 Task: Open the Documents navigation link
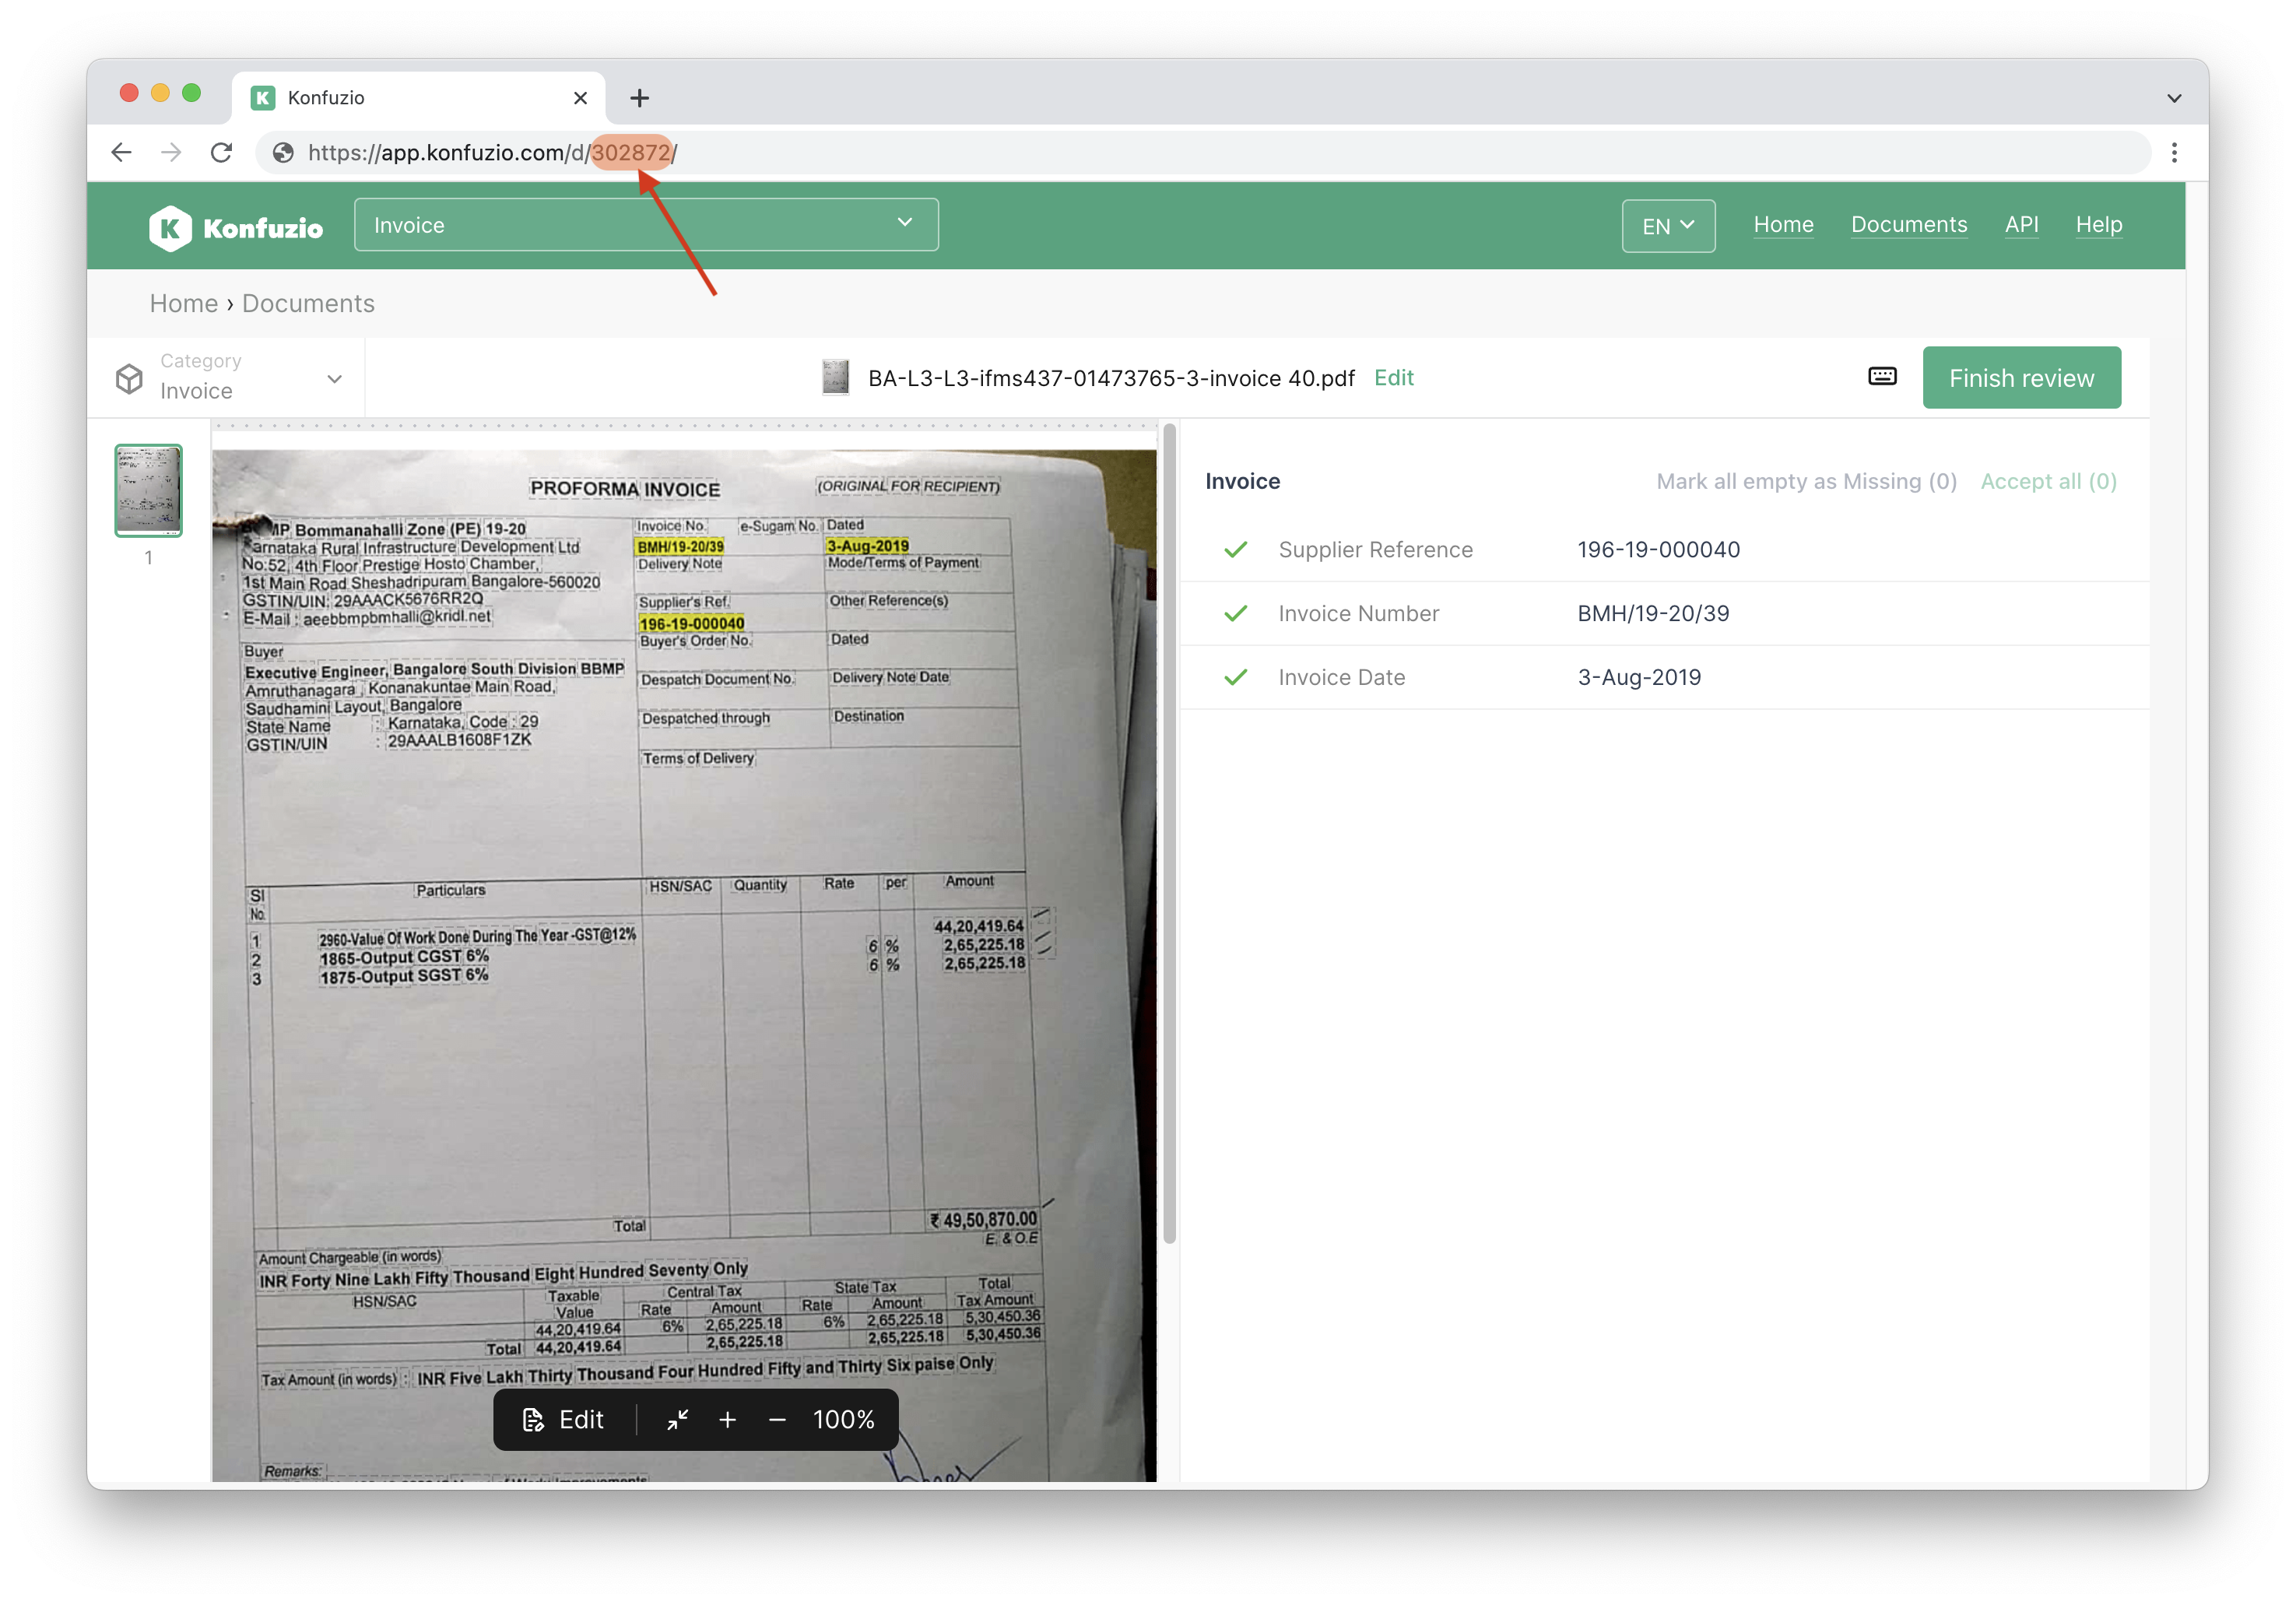pyautogui.click(x=1908, y=225)
